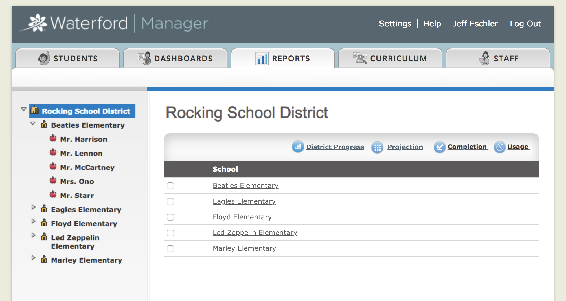Expand the Marley Elementary tree node

coord(33,258)
